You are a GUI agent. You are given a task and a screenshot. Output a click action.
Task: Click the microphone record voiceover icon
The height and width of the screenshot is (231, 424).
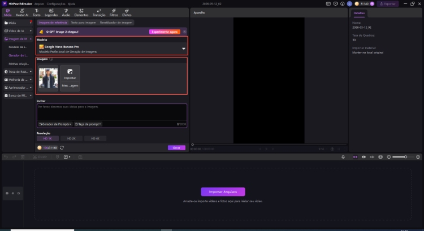(343, 157)
